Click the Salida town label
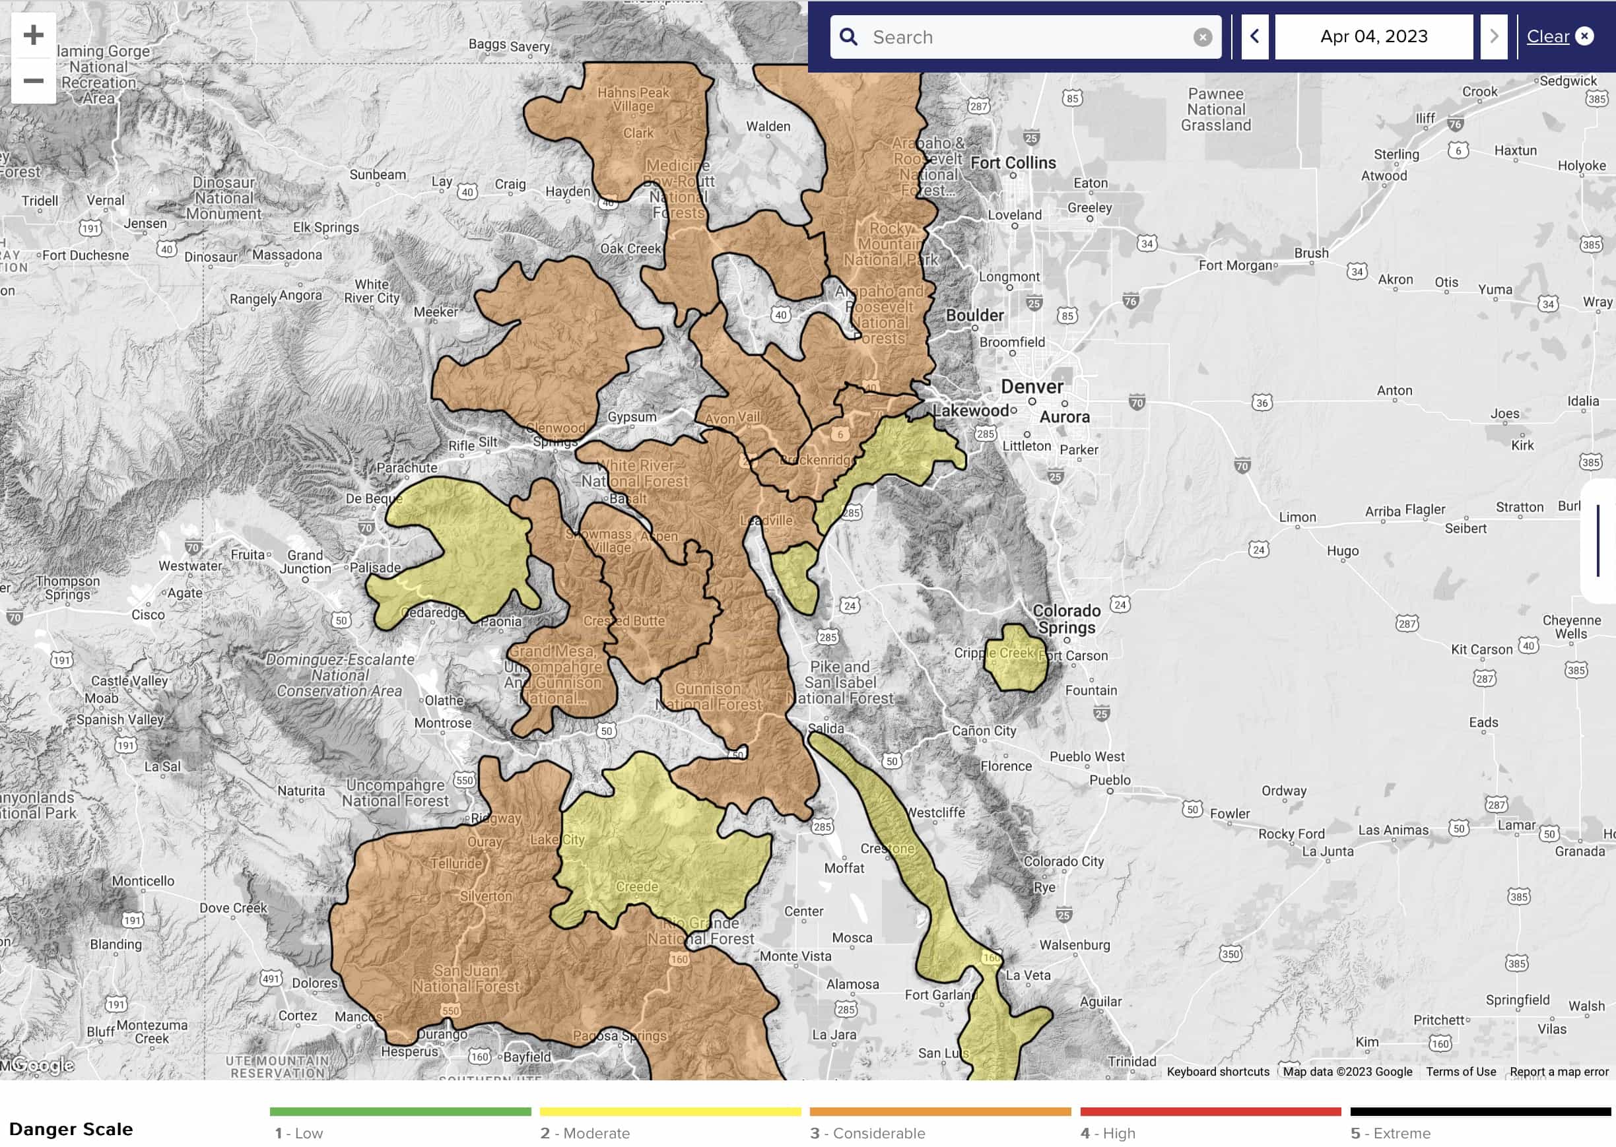This screenshot has height=1147, width=1616. (826, 728)
